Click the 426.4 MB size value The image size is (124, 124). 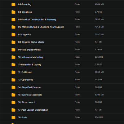99,4
